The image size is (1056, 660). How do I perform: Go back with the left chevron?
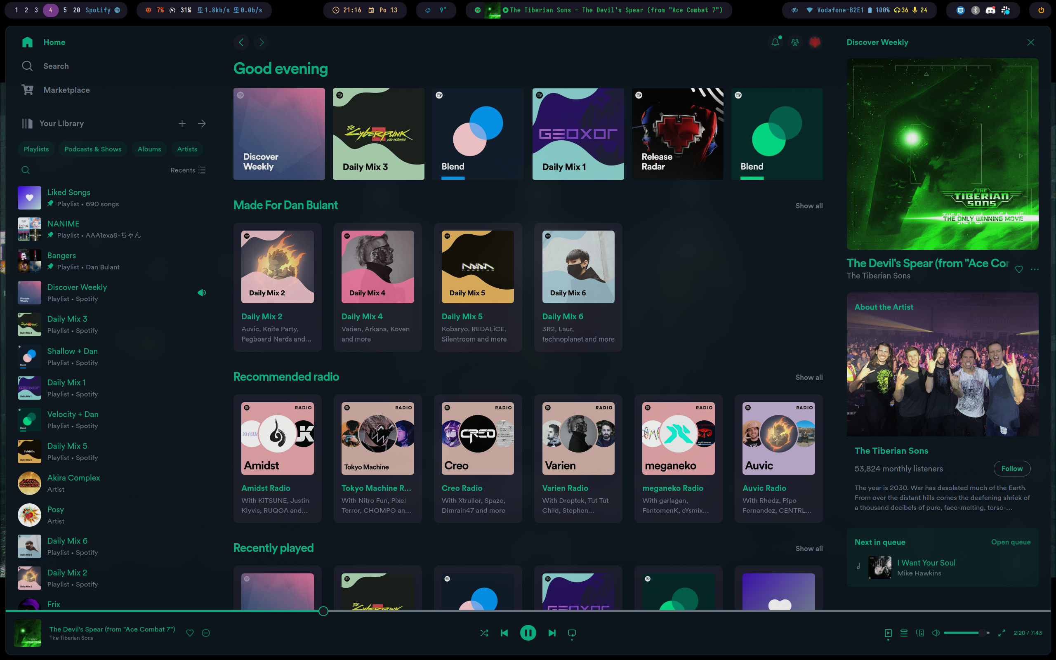point(241,42)
